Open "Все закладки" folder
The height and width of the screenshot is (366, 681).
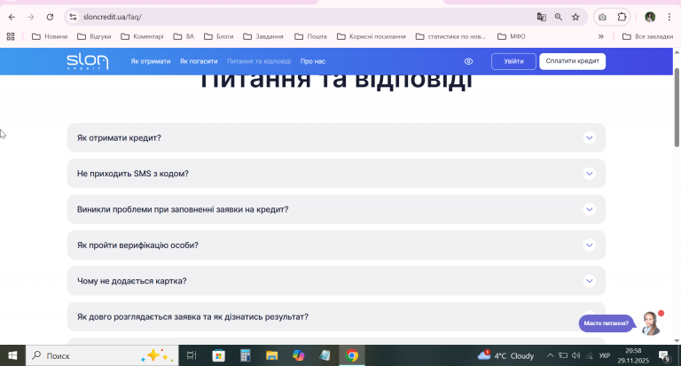647,36
